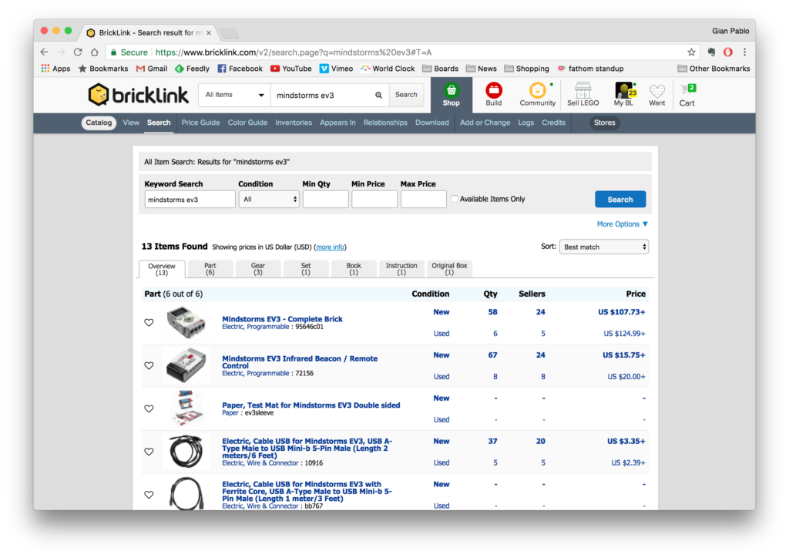This screenshot has width=789, height=558.
Task: Open the All Items category dropdown
Action: (234, 95)
